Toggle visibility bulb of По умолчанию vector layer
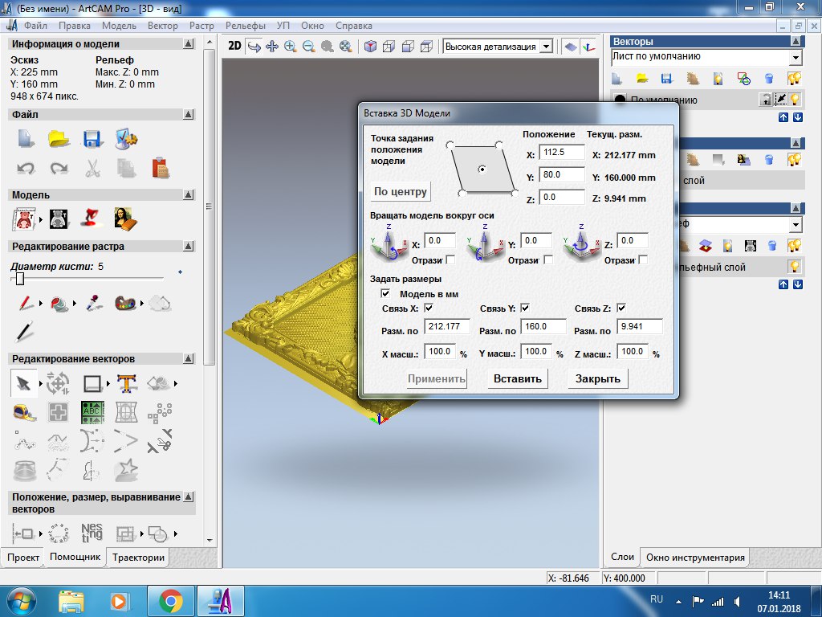This screenshot has width=822, height=617. pos(796,99)
